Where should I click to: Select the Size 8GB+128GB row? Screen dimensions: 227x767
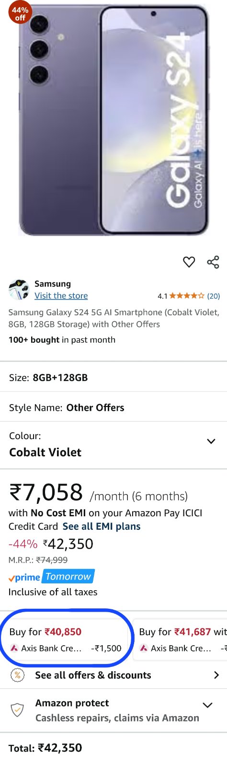point(113,377)
